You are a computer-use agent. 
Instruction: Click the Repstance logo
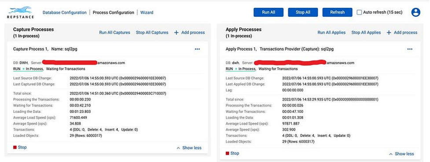[x=20, y=12]
